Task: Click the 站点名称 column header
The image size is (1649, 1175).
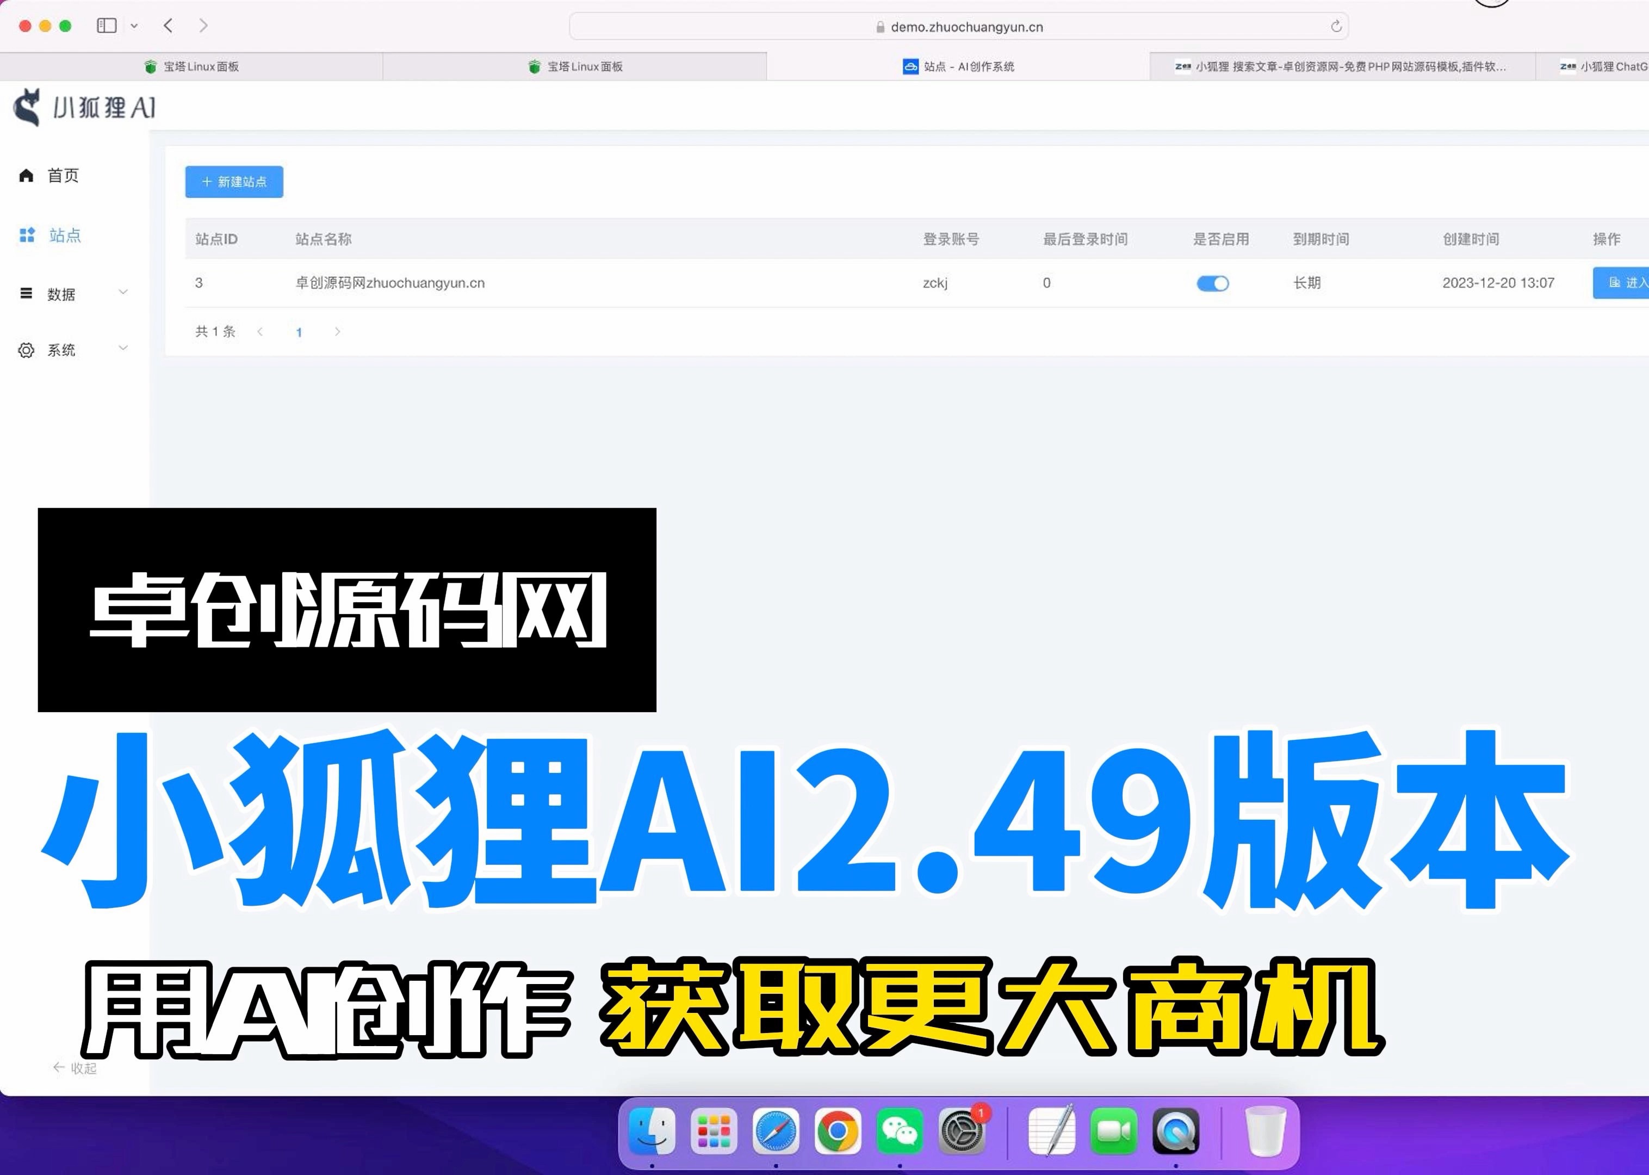Action: [323, 239]
